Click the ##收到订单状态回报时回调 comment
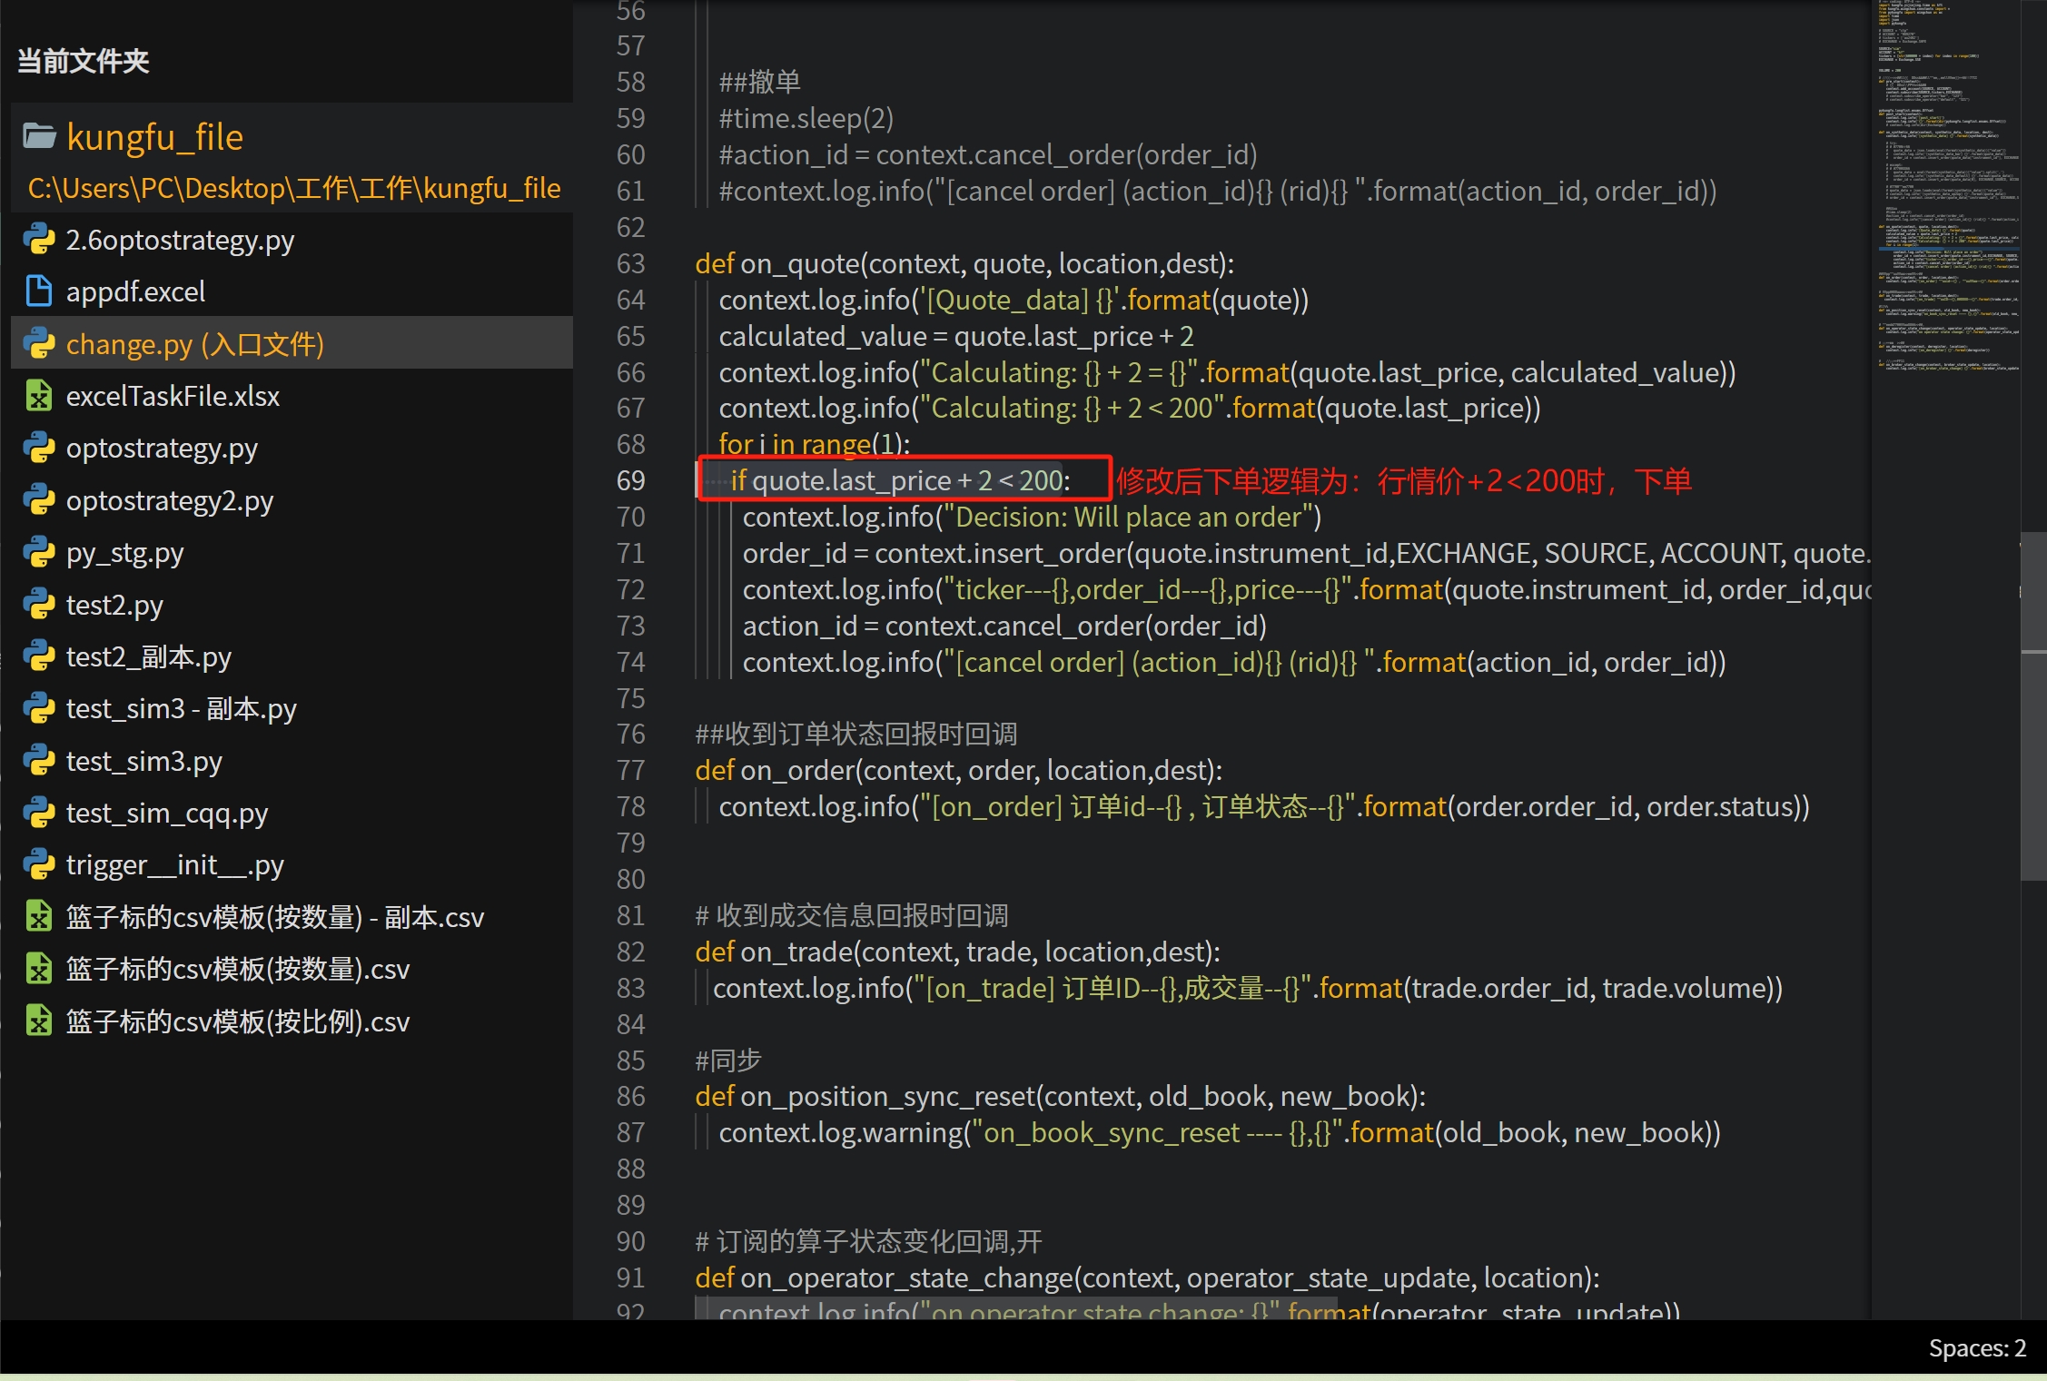2047x1381 pixels. coord(855,734)
